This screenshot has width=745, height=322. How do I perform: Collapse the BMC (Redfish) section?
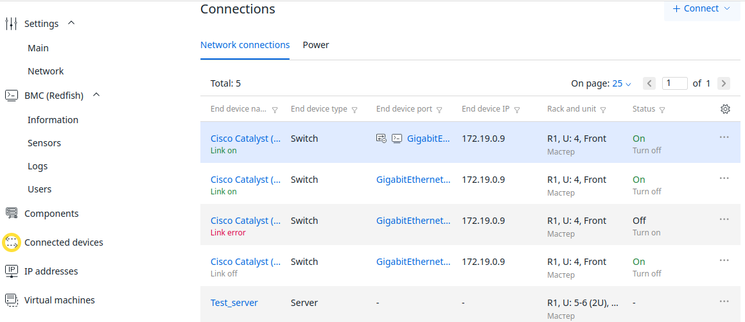pos(96,95)
